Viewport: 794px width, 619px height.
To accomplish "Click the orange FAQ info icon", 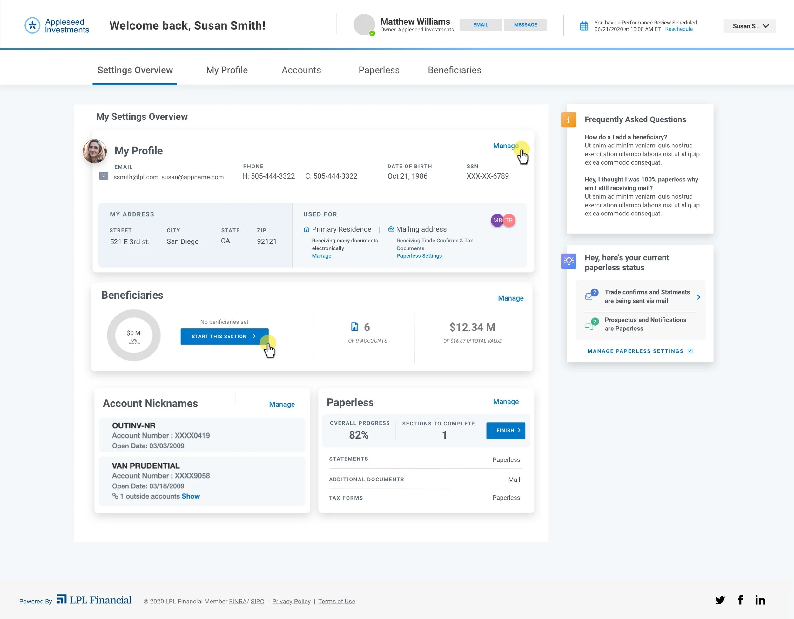I will tap(568, 120).
